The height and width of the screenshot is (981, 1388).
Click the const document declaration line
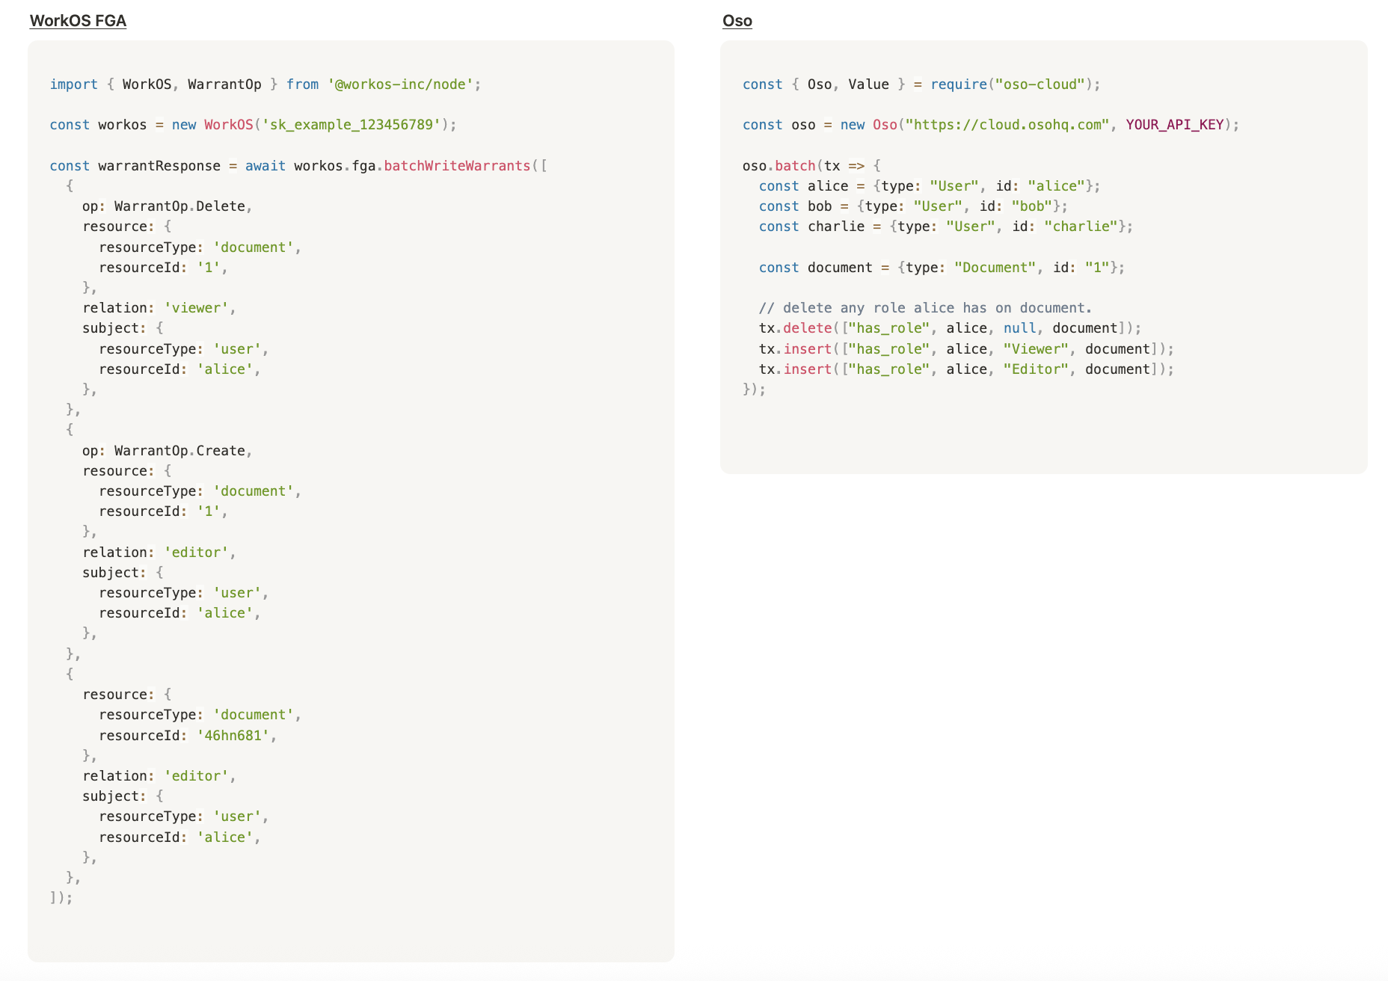coord(942,268)
